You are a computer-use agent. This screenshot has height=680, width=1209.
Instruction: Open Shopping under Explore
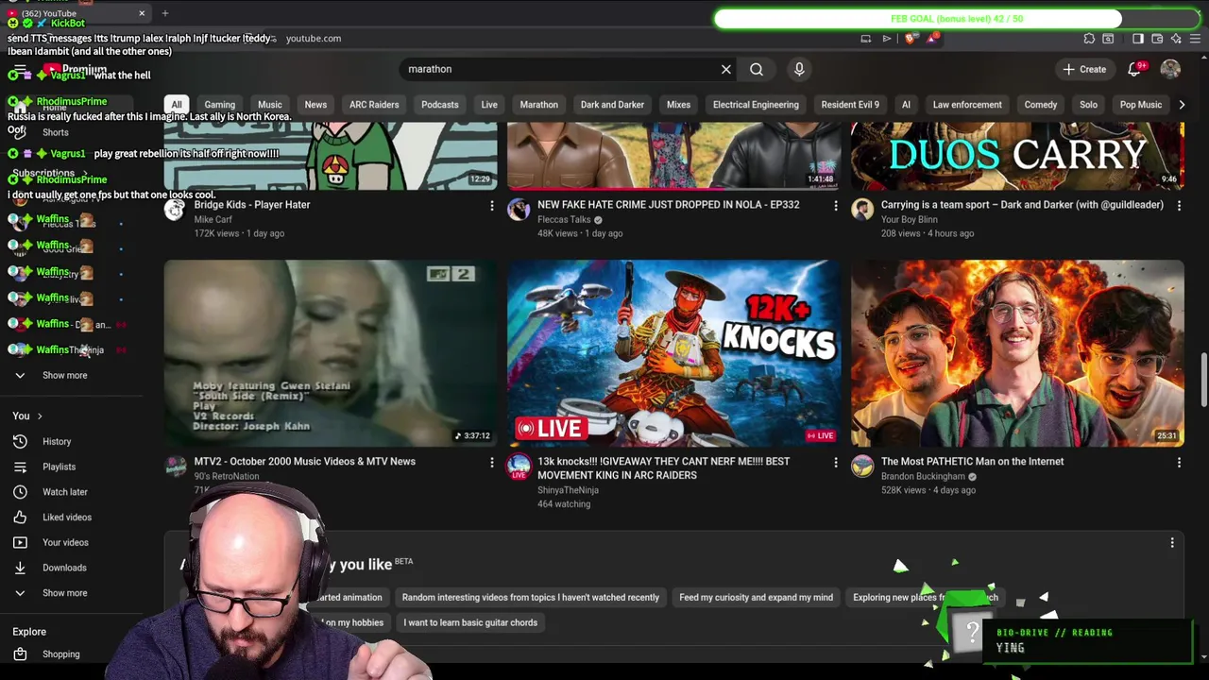[60, 654]
